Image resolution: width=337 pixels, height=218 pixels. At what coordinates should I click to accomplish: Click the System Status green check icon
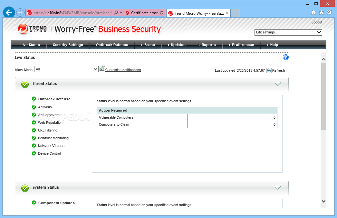pos(25,188)
